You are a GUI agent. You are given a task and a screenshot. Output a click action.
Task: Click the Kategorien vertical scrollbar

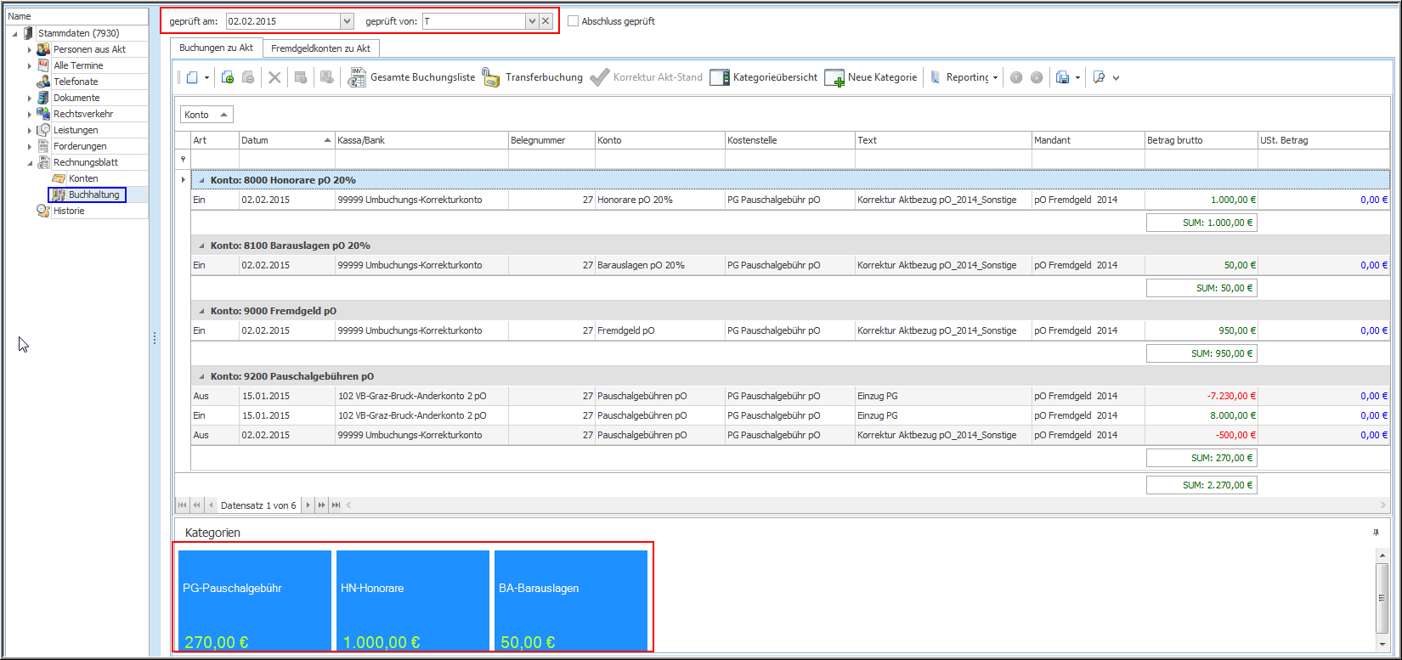pos(1382,598)
